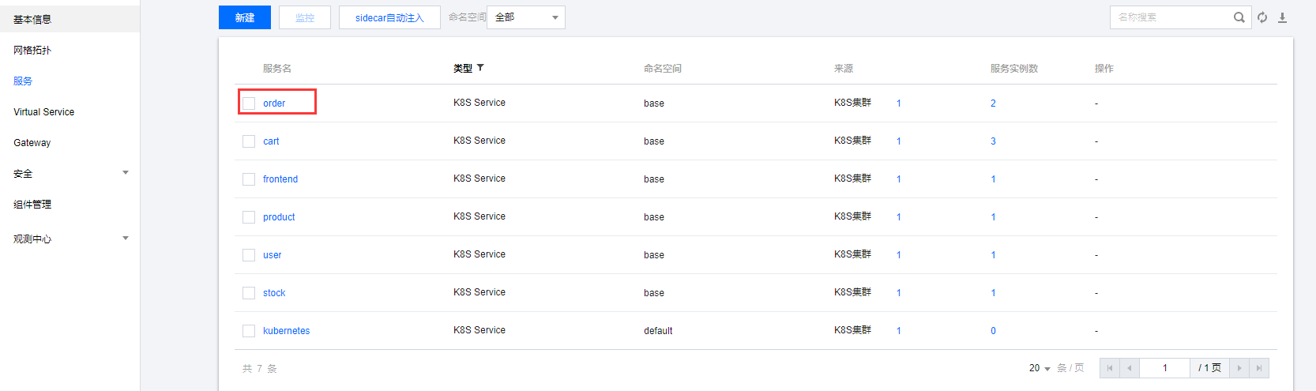The image size is (1316, 391).
Task: Open Virtual Service in the sidebar
Action: pos(44,112)
